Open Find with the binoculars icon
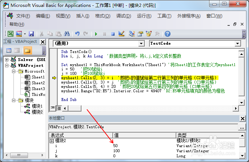 click(x=67, y=34)
